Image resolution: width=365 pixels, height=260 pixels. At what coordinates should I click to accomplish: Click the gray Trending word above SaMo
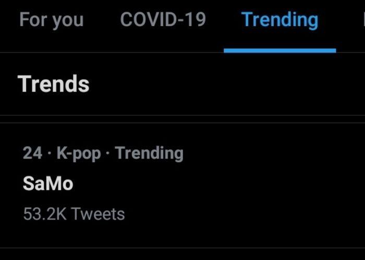(149, 153)
